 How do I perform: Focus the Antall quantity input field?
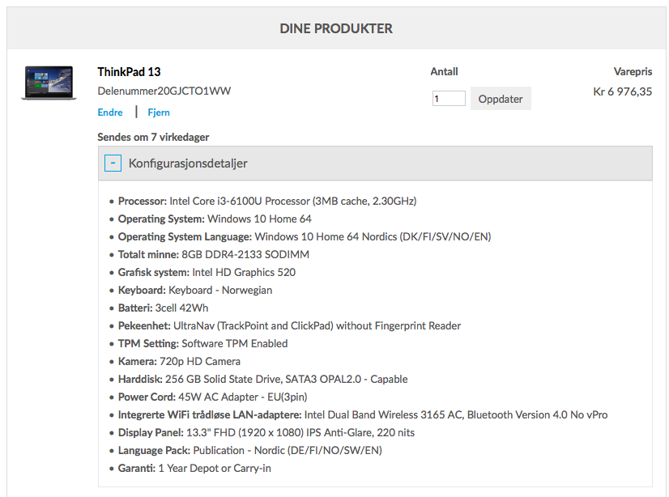click(449, 99)
